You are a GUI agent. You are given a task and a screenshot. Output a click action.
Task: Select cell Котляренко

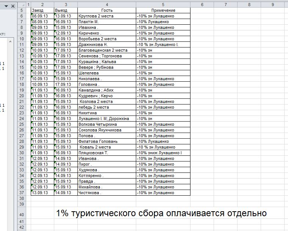pos(107,176)
